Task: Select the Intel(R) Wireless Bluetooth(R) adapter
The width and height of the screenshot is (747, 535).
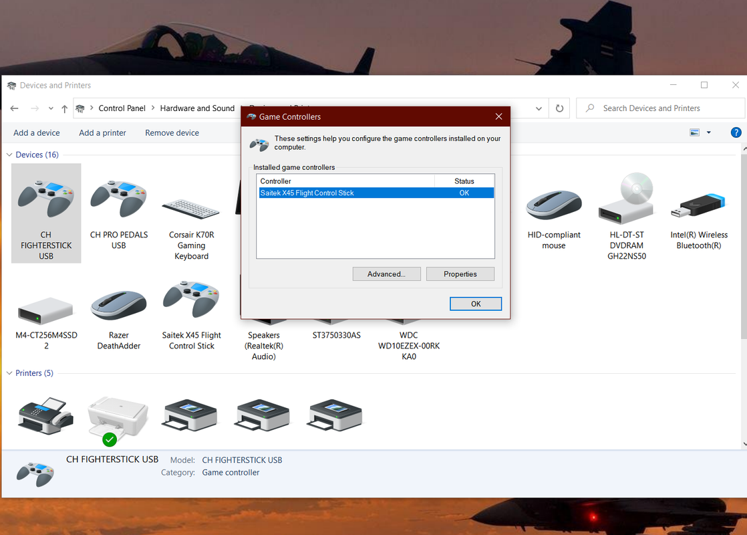Action: click(699, 219)
